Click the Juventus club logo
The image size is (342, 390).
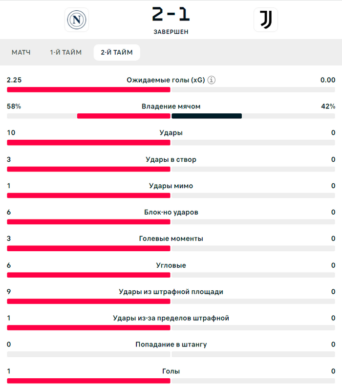pos(266,20)
